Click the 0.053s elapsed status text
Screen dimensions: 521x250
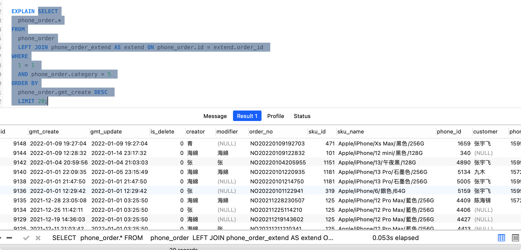pyautogui.click(x=395, y=238)
